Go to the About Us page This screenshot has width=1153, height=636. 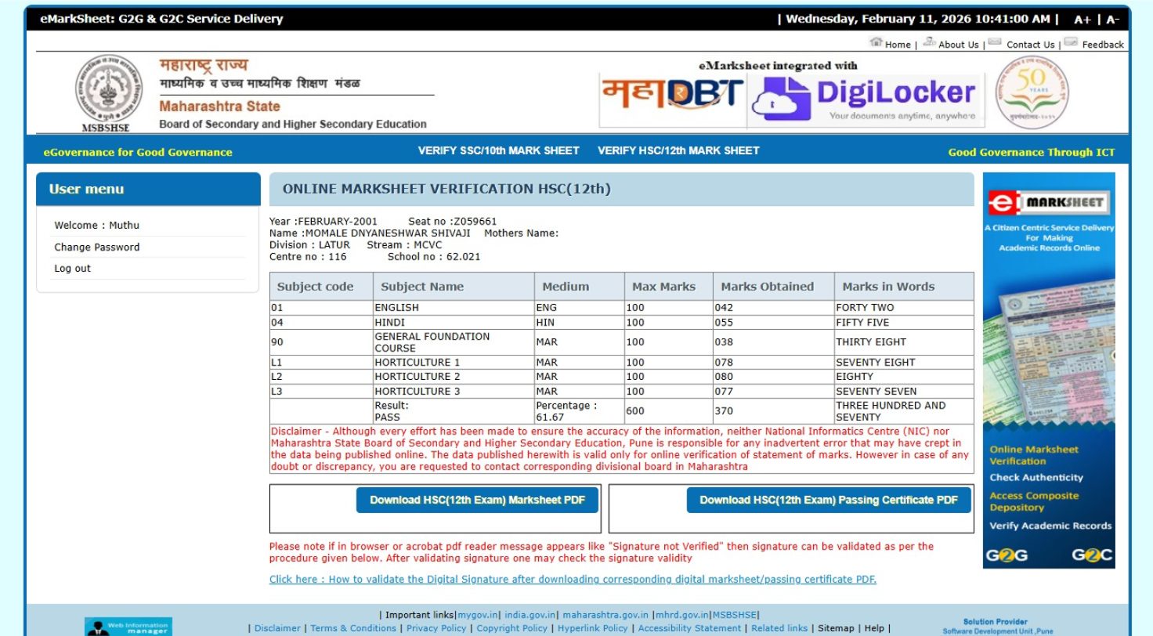click(958, 45)
